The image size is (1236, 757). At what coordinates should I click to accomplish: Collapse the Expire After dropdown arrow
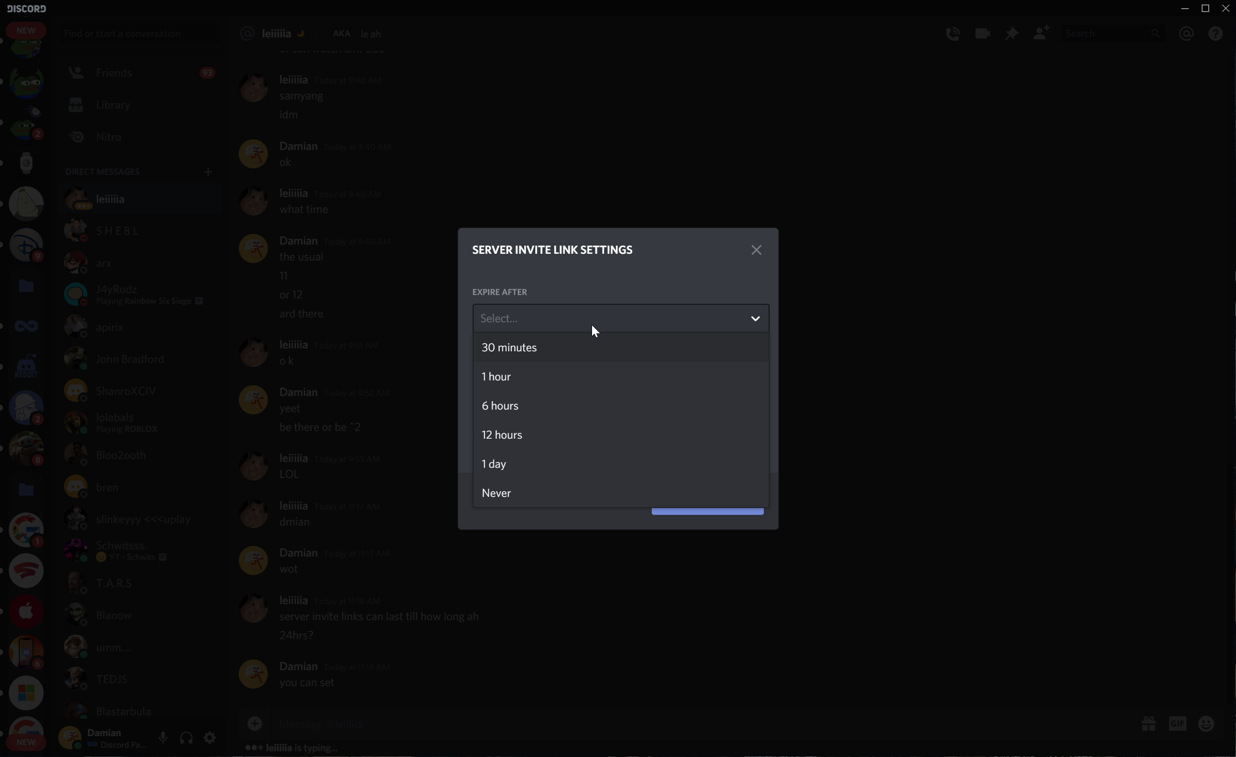coord(755,318)
